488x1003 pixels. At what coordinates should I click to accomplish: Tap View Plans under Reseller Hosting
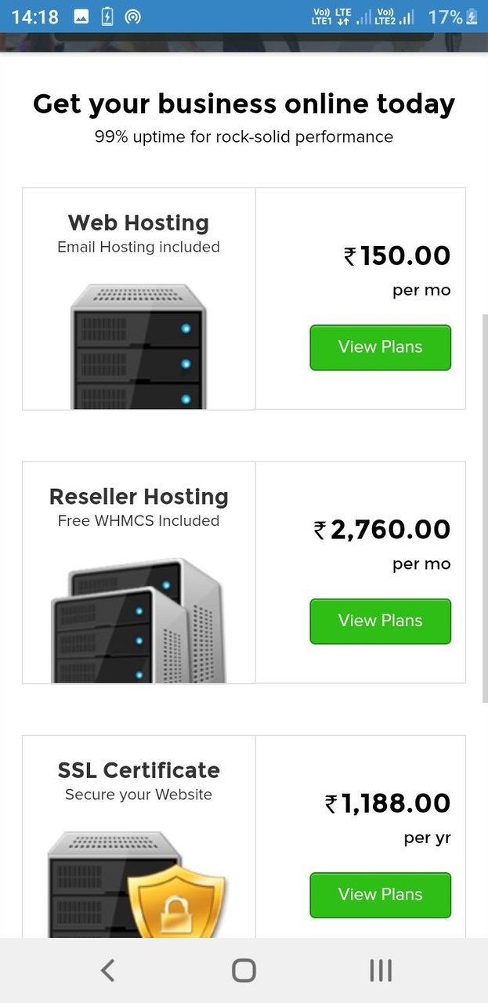380,621
